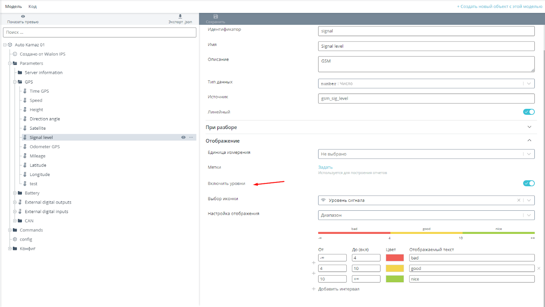This screenshot has height=307, width=545.
Task: Click plus icon to insert interval after good row
Action: 314,273
